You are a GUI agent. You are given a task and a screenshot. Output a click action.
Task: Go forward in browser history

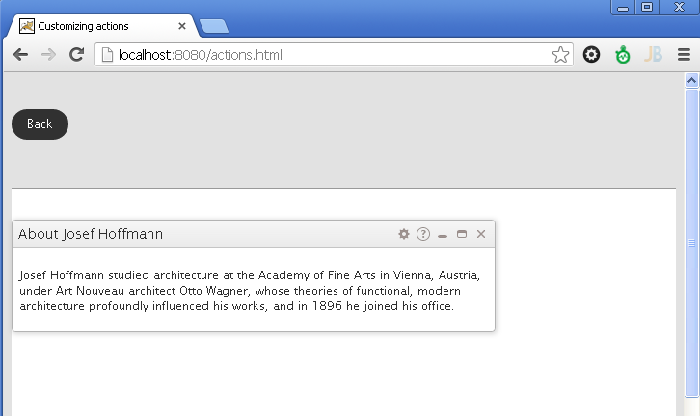48,55
